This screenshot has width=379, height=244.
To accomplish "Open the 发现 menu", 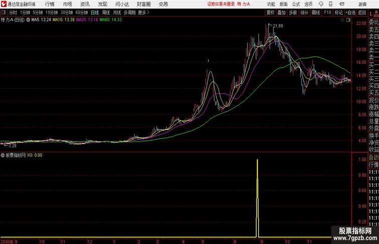I will [x=102, y=4].
